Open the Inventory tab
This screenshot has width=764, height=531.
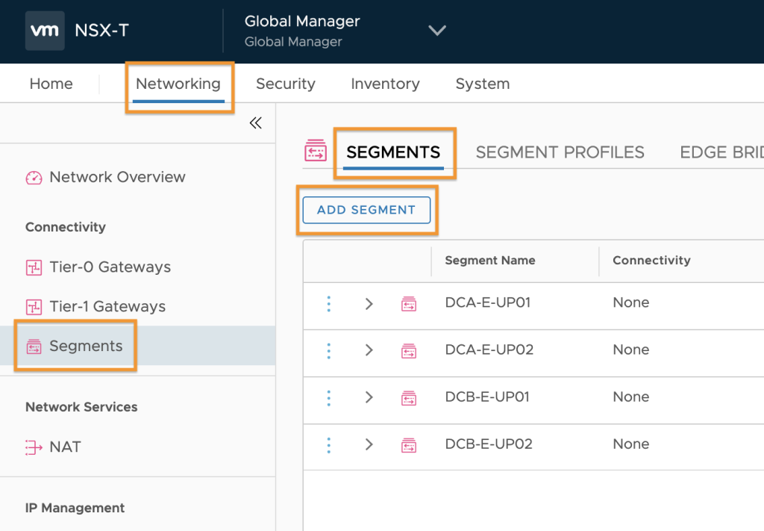point(385,84)
